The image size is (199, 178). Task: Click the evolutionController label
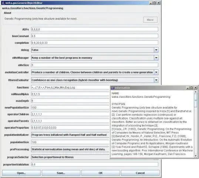point(17,72)
